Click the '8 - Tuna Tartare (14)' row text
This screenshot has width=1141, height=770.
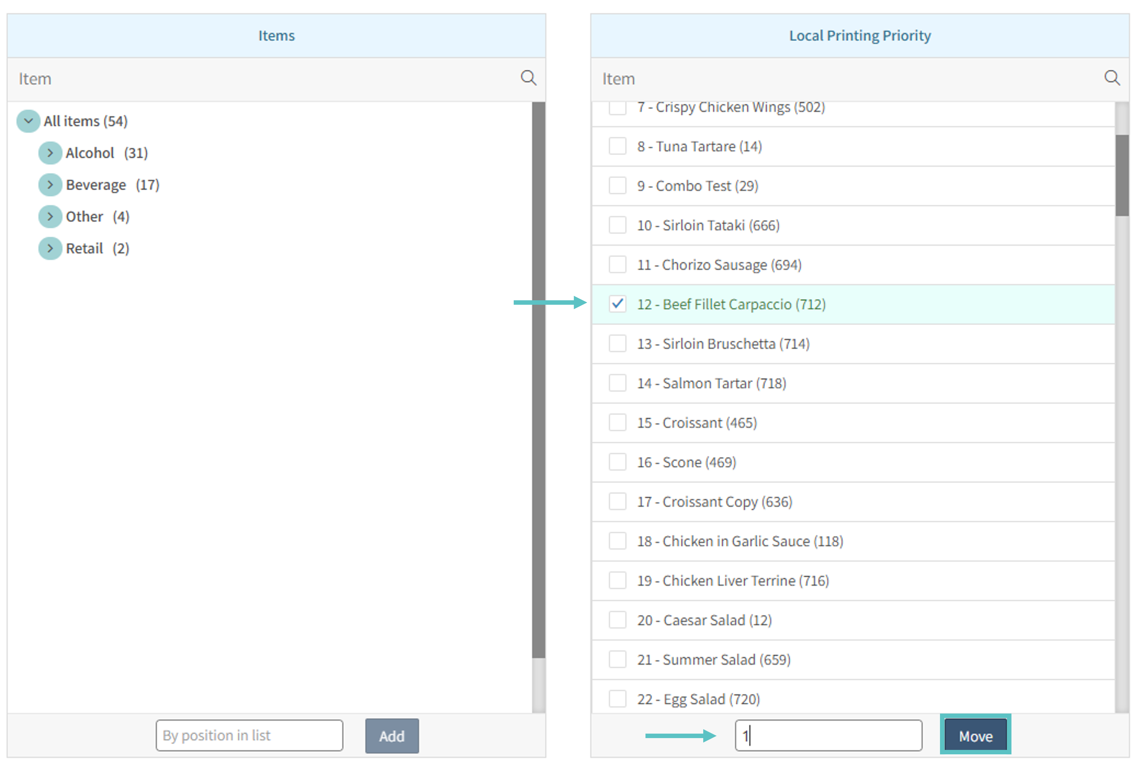point(700,146)
